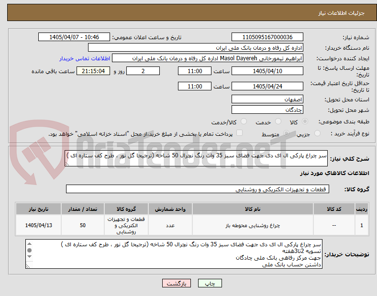Click the چاپ print button

pyautogui.click(x=210, y=283)
